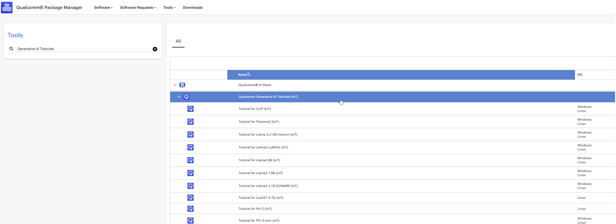Open Tutorial for Llama3.2 1B QCS6490 (IoT)
The height and width of the screenshot is (224, 616).
click(x=268, y=186)
